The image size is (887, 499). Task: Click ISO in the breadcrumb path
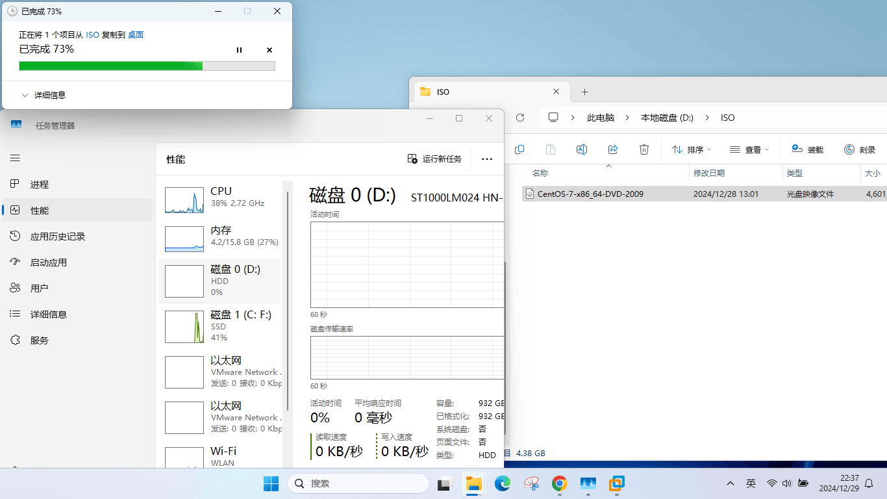coord(728,118)
